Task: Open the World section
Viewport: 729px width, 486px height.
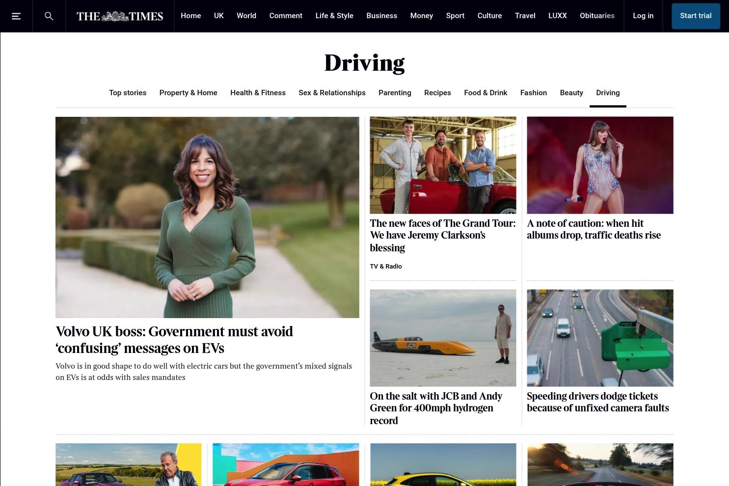Action: coord(246,16)
